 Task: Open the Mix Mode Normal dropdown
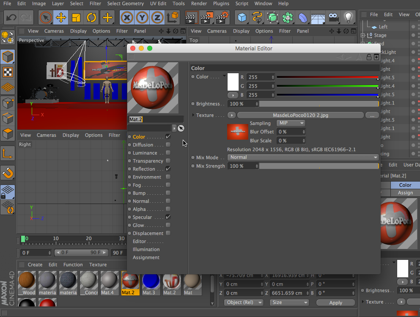[303, 157]
